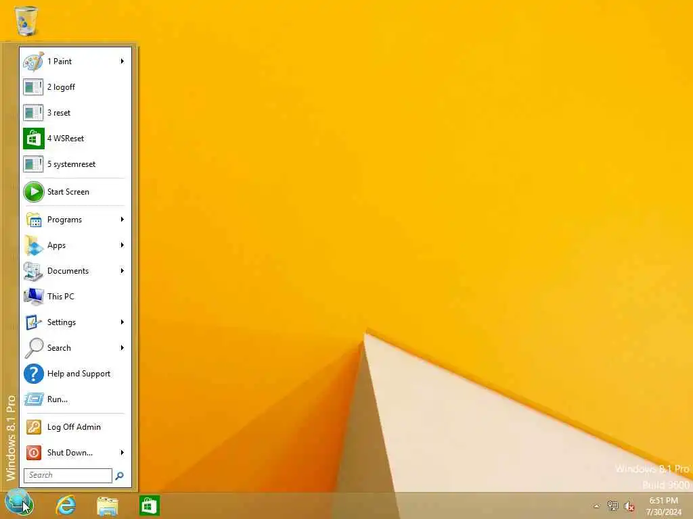Click 'Shut Down...' label
This screenshot has height=519, width=693.
(70, 453)
